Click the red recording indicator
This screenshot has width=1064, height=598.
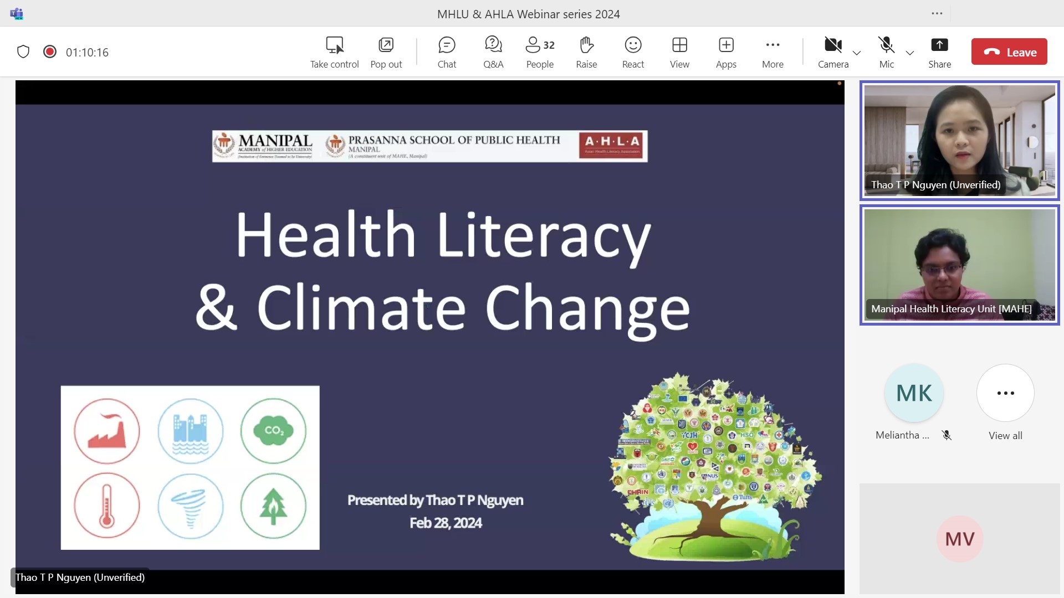click(50, 51)
